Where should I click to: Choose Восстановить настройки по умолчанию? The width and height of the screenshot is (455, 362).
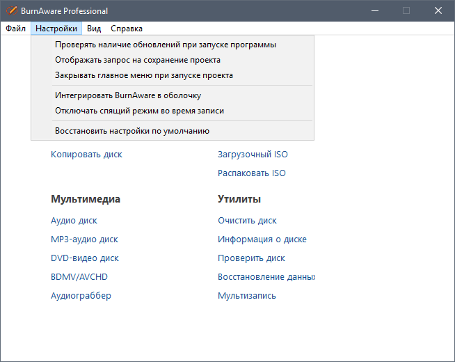pyautogui.click(x=173, y=131)
